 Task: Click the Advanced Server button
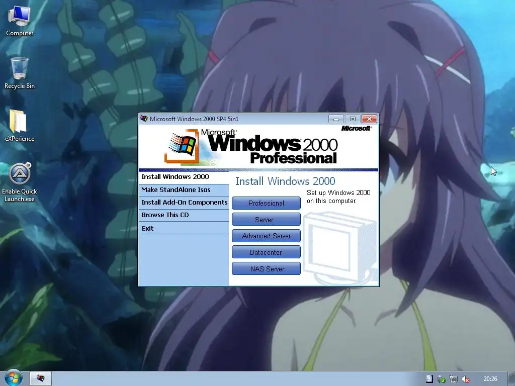click(266, 236)
